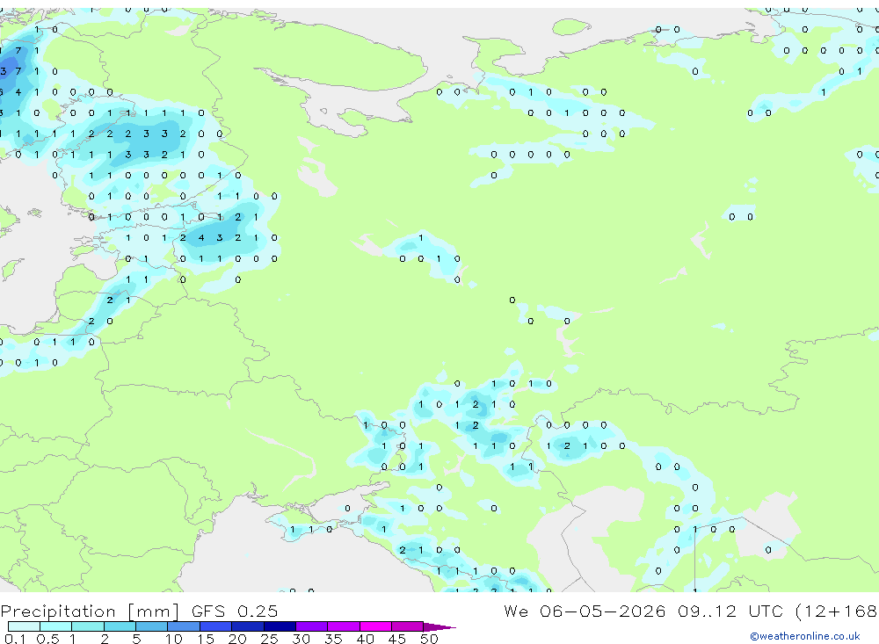
Task: Click the '20' legend scale label
Action: click(x=237, y=639)
